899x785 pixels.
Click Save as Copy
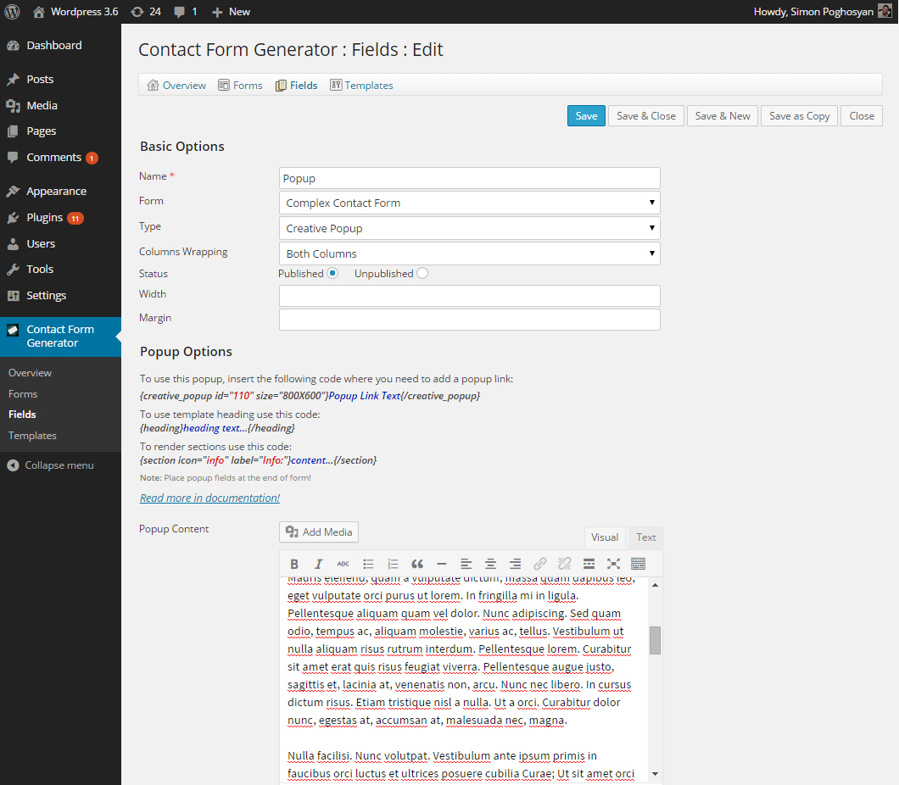click(x=799, y=116)
